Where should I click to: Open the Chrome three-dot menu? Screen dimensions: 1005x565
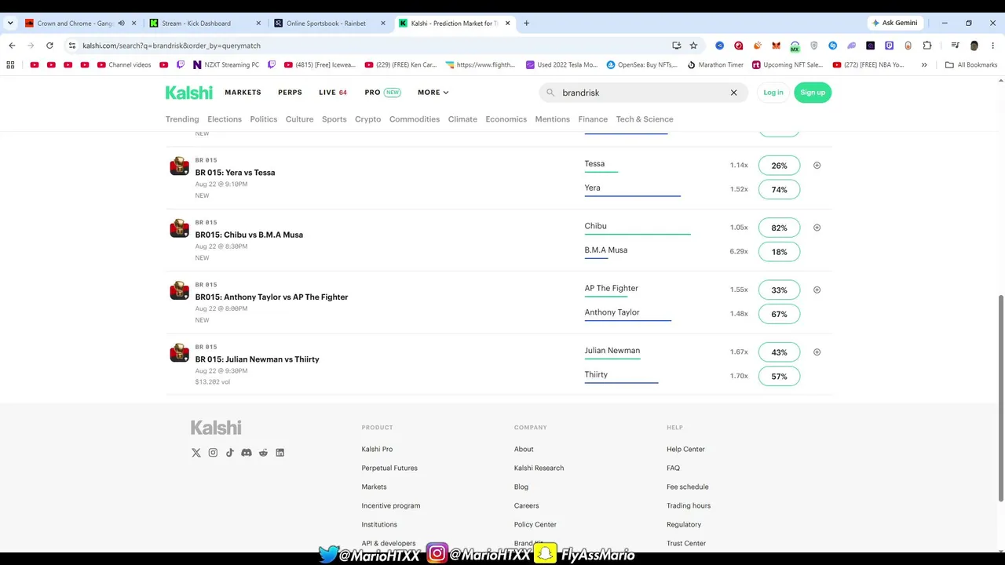pyautogui.click(x=992, y=46)
